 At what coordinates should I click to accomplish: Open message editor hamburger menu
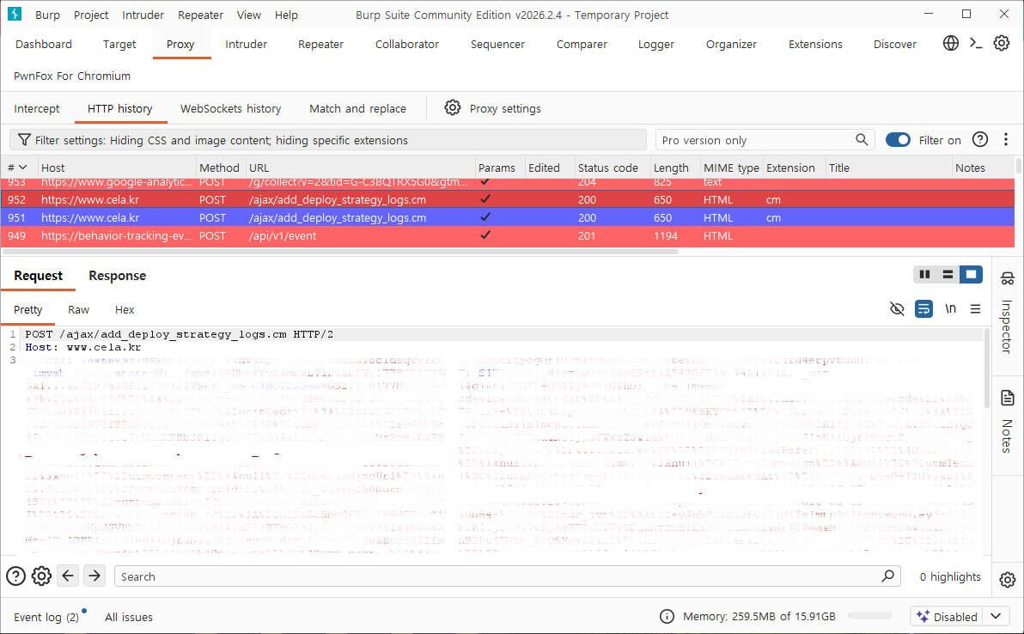(x=975, y=308)
